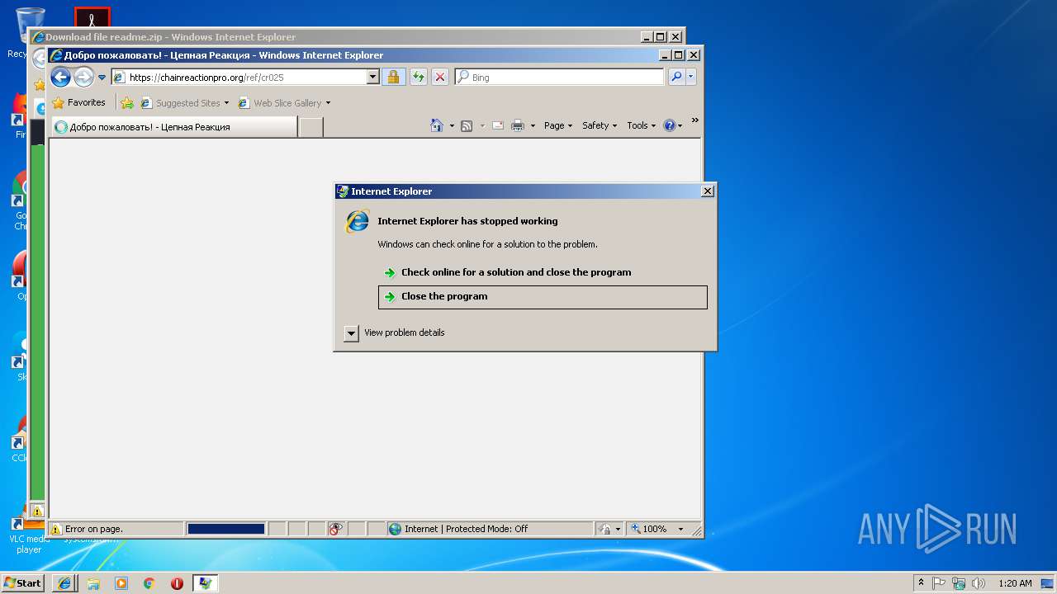Open Google Chrome taskbar icon
This screenshot has width=1057, height=594.
point(149,583)
